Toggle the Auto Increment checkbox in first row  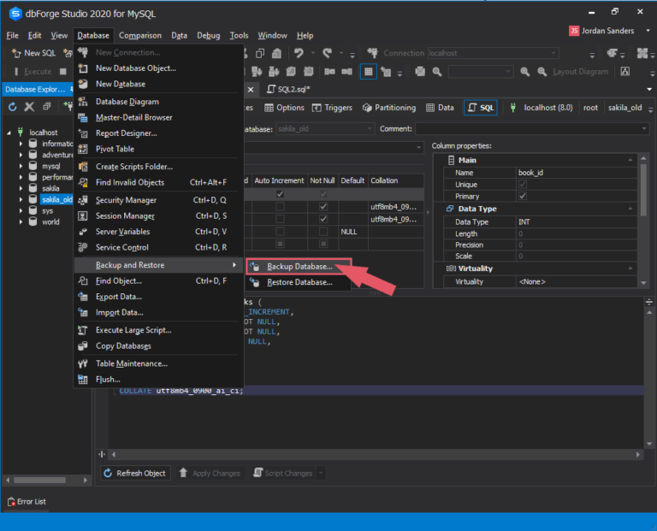tap(281, 194)
